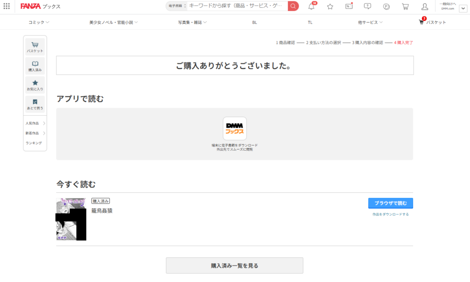470x282 pixels.
Task: Click the DMM ブックス app icon
Action: 235,129
